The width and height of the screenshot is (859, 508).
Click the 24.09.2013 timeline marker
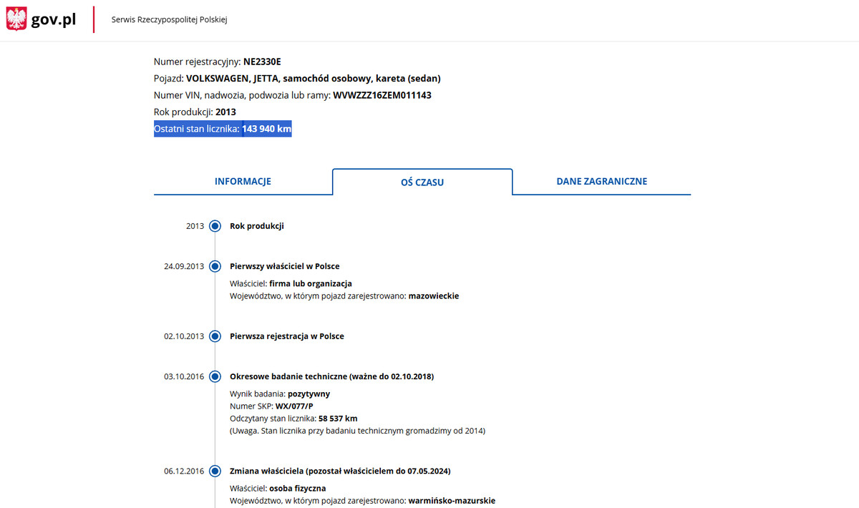coord(215,266)
